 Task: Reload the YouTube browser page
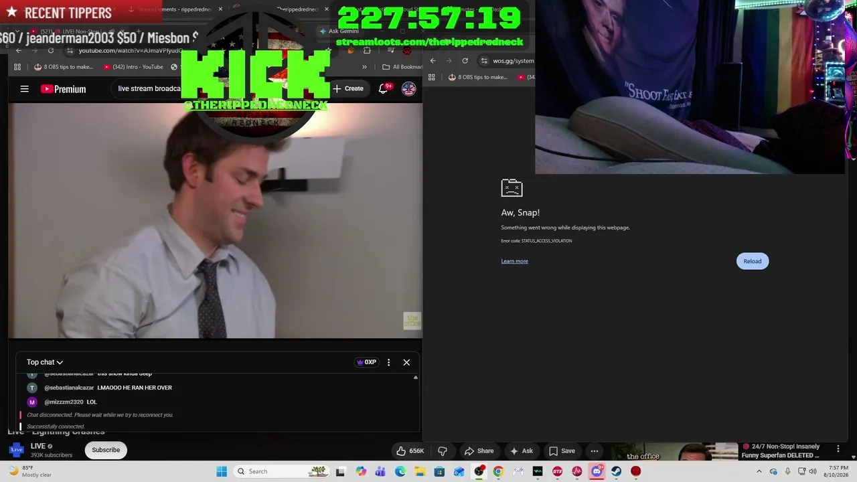[x=51, y=51]
